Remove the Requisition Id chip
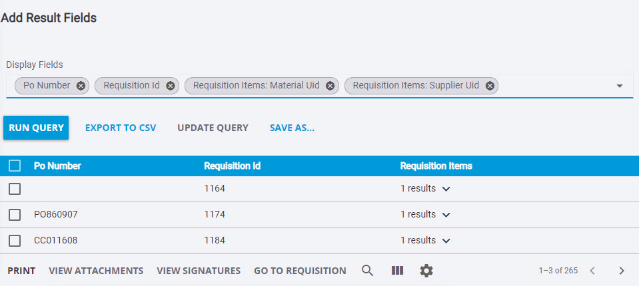The image size is (639, 286). pos(171,86)
